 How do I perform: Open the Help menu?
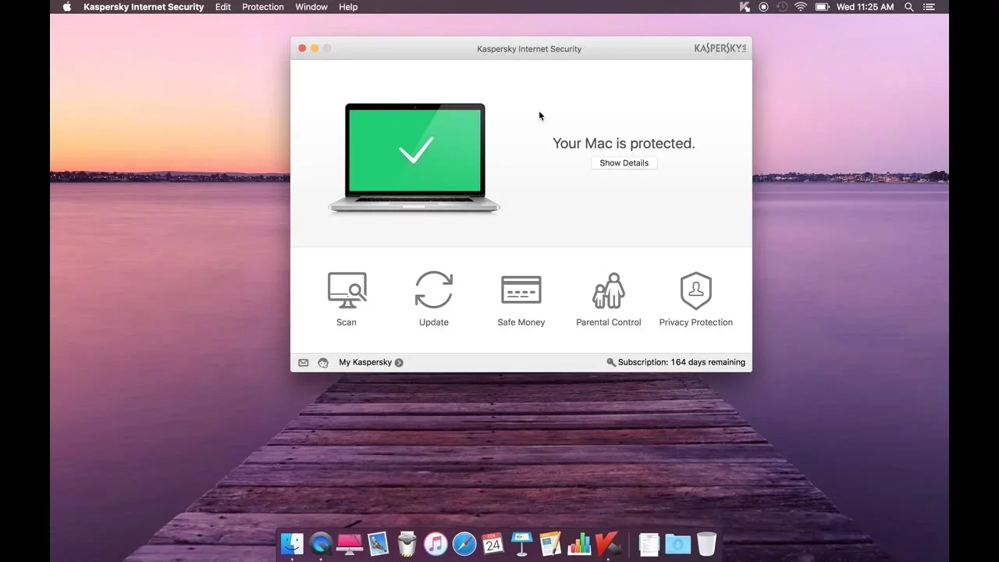348,7
